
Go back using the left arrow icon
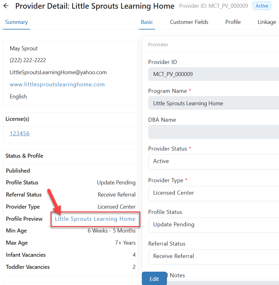click(6, 6)
